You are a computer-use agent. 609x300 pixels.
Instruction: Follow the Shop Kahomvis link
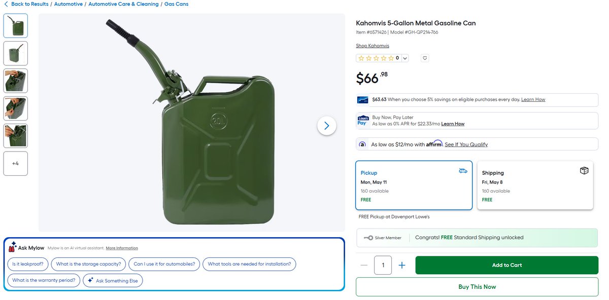click(373, 46)
